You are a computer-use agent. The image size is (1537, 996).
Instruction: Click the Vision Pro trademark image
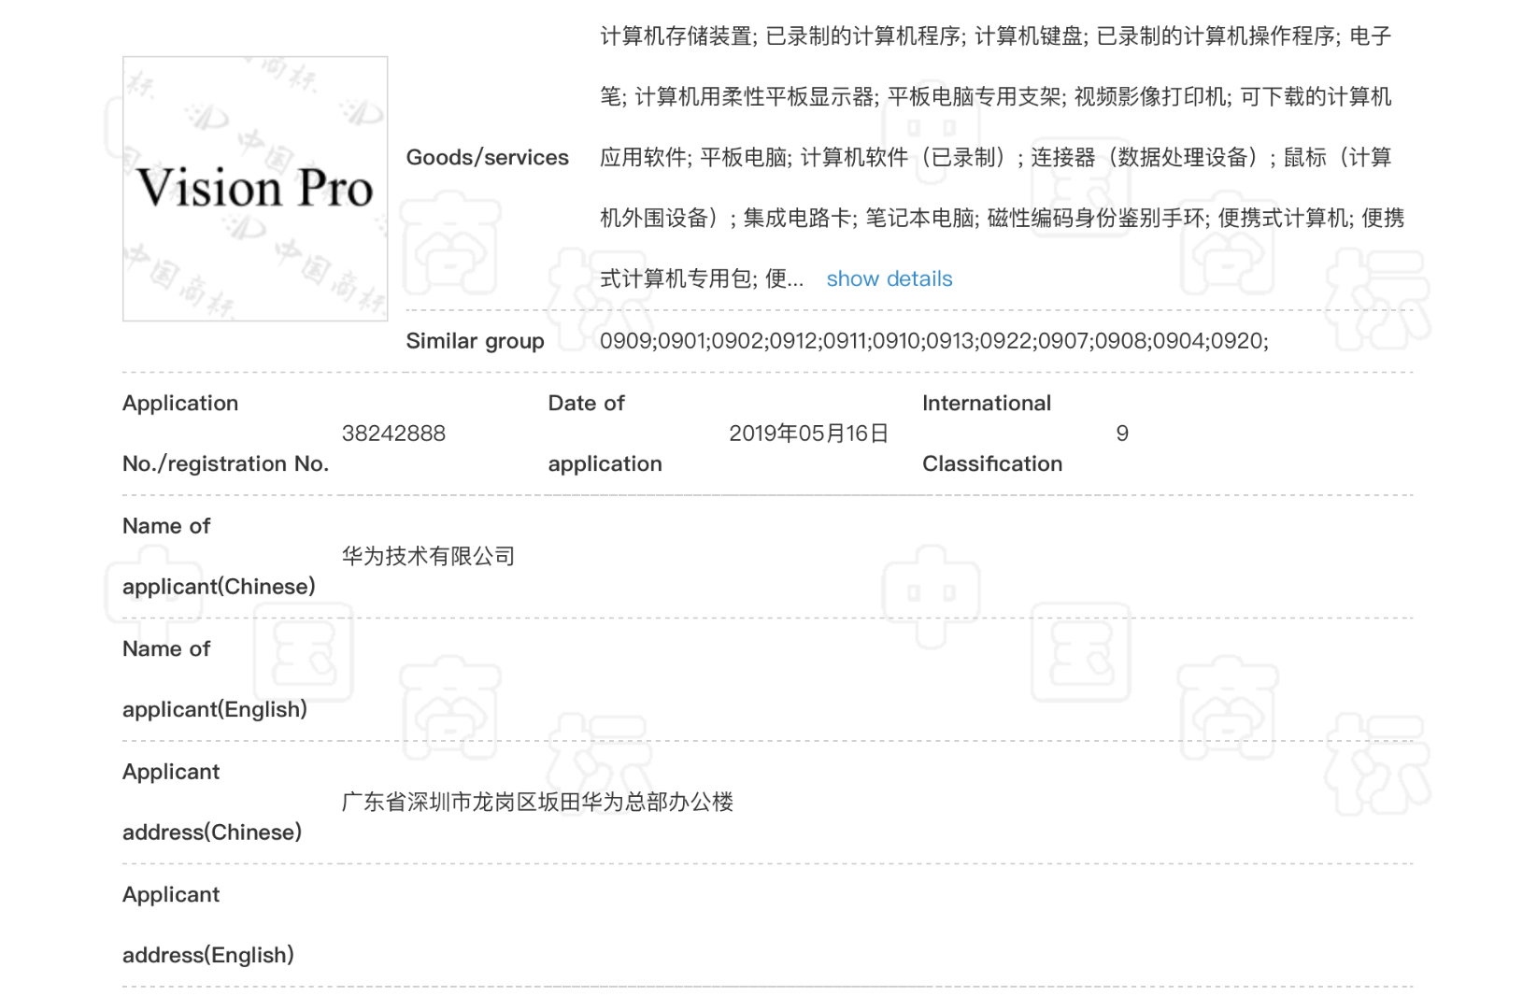pos(255,189)
